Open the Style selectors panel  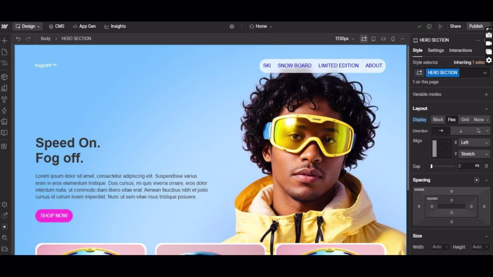[x=5, y=88]
